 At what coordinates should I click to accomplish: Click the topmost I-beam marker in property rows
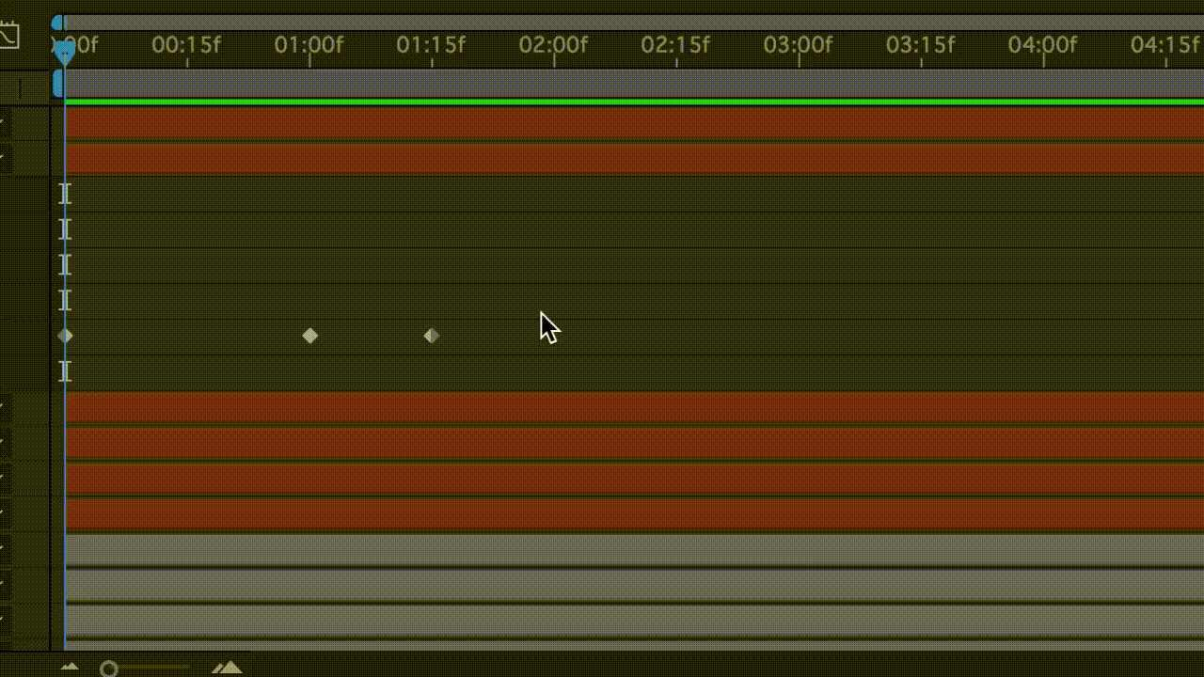[x=65, y=194]
